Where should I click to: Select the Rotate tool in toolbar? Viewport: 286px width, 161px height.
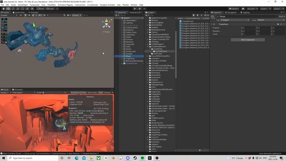[x=13, y=9]
